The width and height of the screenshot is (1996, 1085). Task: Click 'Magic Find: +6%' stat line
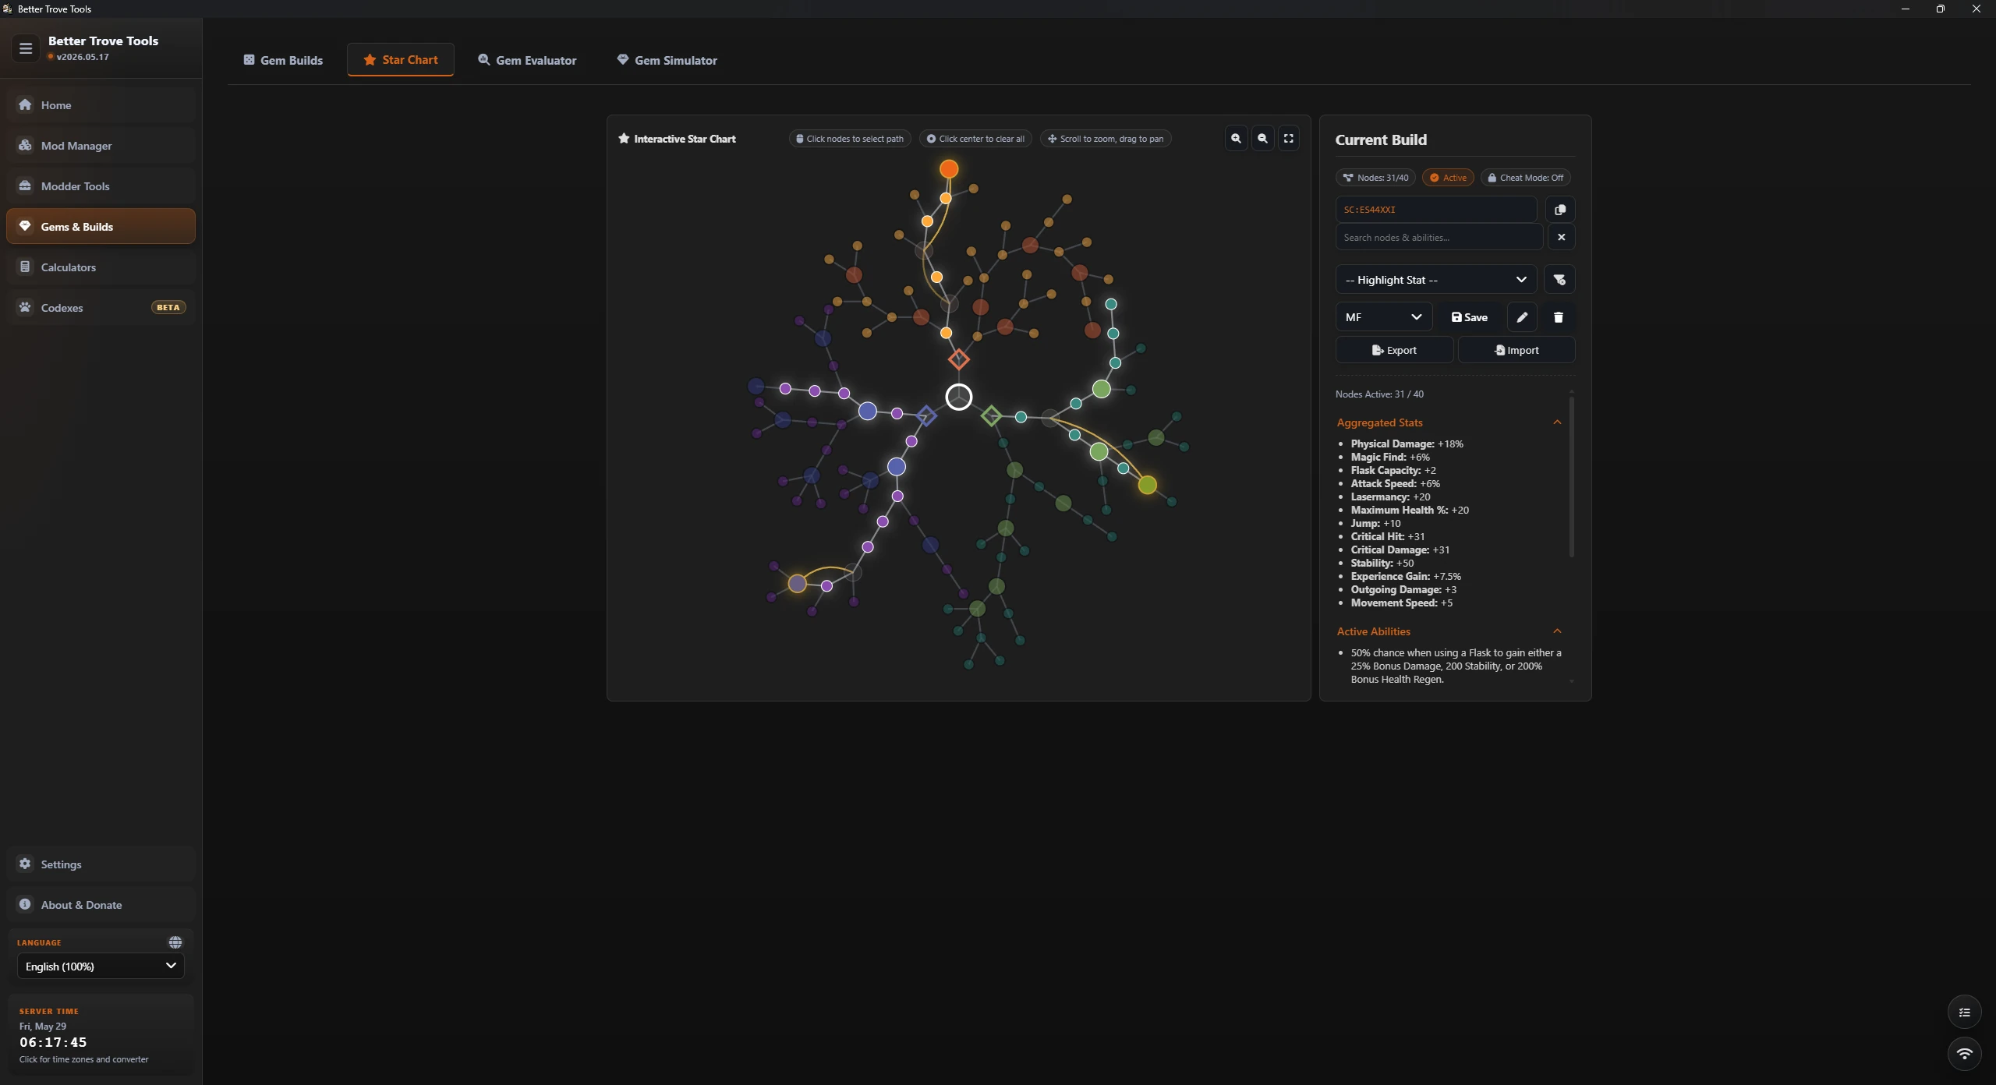point(1390,457)
